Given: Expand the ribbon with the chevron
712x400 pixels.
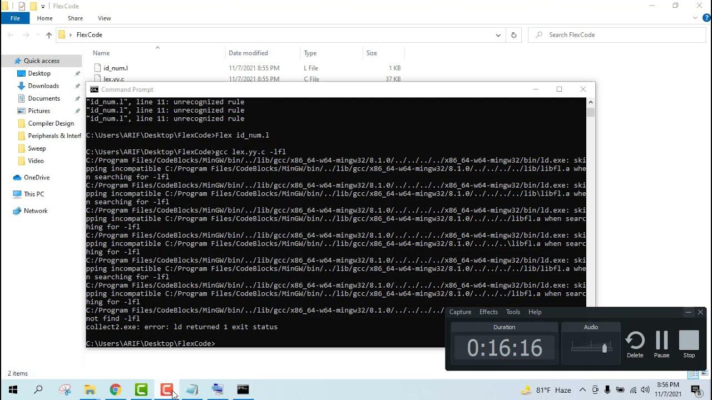Looking at the screenshot, I should 695,18.
